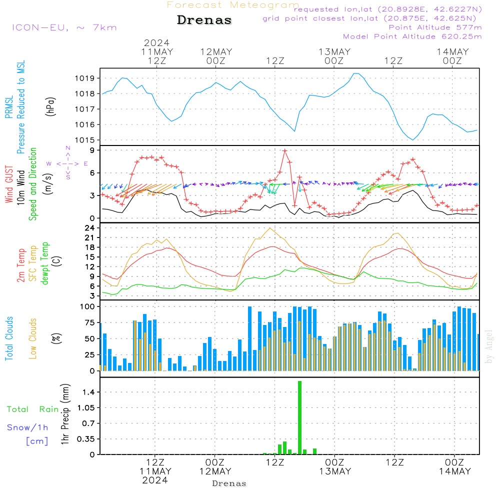The width and height of the screenshot is (500, 500).
Task: Click the 'Model Point Altitude 620.25m' text
Action: click(x=412, y=36)
